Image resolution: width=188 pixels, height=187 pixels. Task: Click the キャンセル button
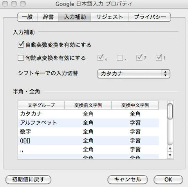(x=128, y=180)
